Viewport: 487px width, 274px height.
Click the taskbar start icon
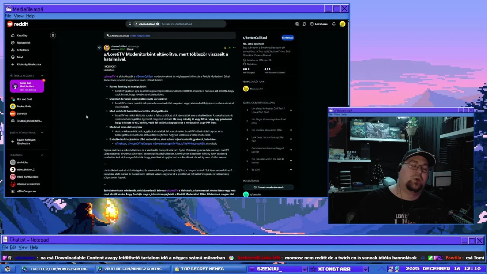(8, 269)
